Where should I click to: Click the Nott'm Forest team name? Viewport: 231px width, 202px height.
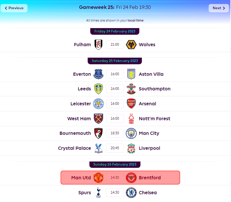pos(155,119)
